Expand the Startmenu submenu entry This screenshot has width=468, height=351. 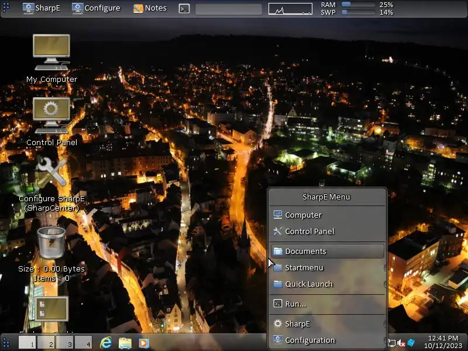pyautogui.click(x=327, y=268)
